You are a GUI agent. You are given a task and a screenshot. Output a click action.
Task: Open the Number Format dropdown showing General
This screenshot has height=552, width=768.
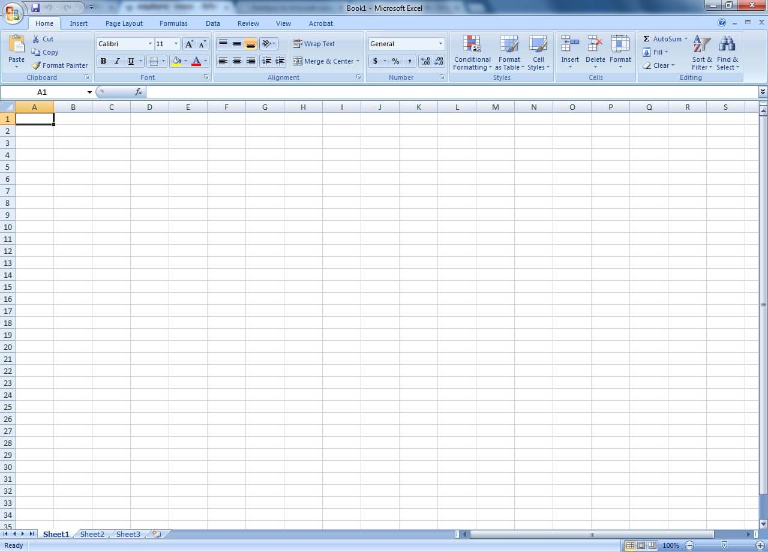440,43
